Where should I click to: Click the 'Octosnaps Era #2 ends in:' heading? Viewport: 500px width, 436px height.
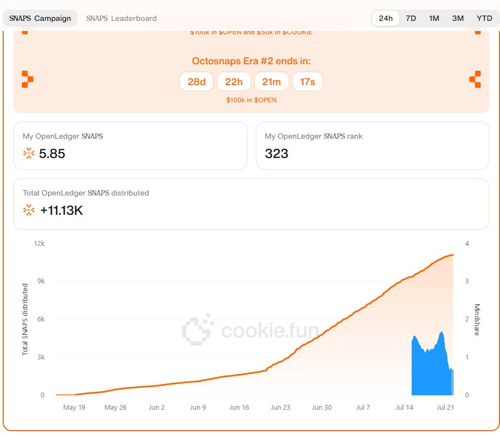[x=251, y=61]
